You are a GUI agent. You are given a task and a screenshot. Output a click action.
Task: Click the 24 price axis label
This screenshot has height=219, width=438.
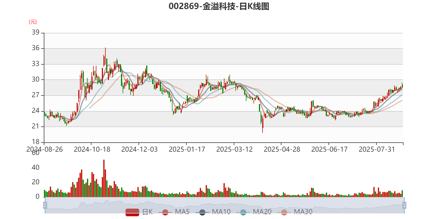[x=36, y=111]
